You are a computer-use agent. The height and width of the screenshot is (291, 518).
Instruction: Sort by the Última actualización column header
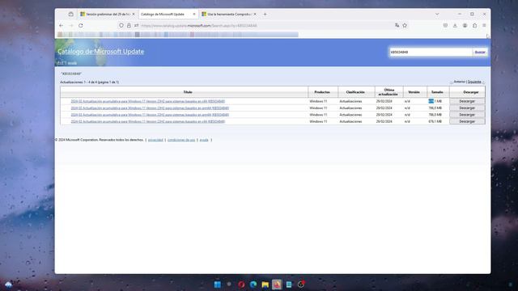pos(388,92)
